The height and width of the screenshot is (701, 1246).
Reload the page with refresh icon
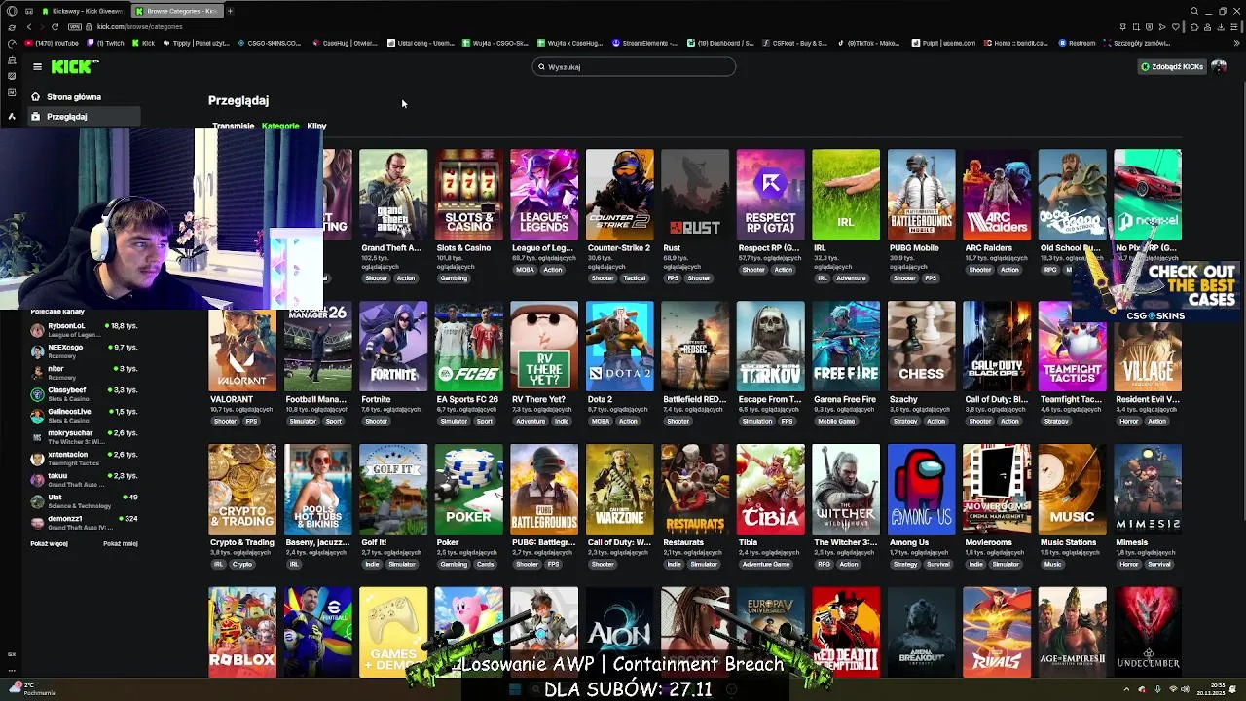click(55, 26)
